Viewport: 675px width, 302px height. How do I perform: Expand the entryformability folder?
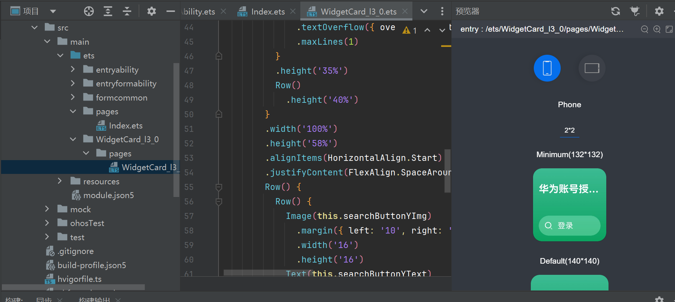coord(73,83)
